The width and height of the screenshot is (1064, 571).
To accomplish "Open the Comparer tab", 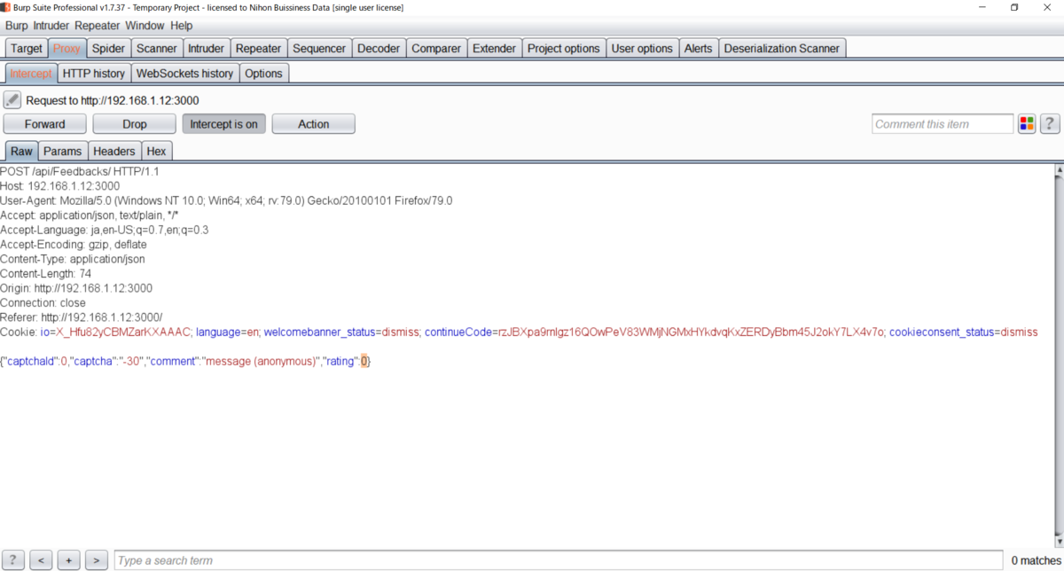I will pyautogui.click(x=436, y=49).
